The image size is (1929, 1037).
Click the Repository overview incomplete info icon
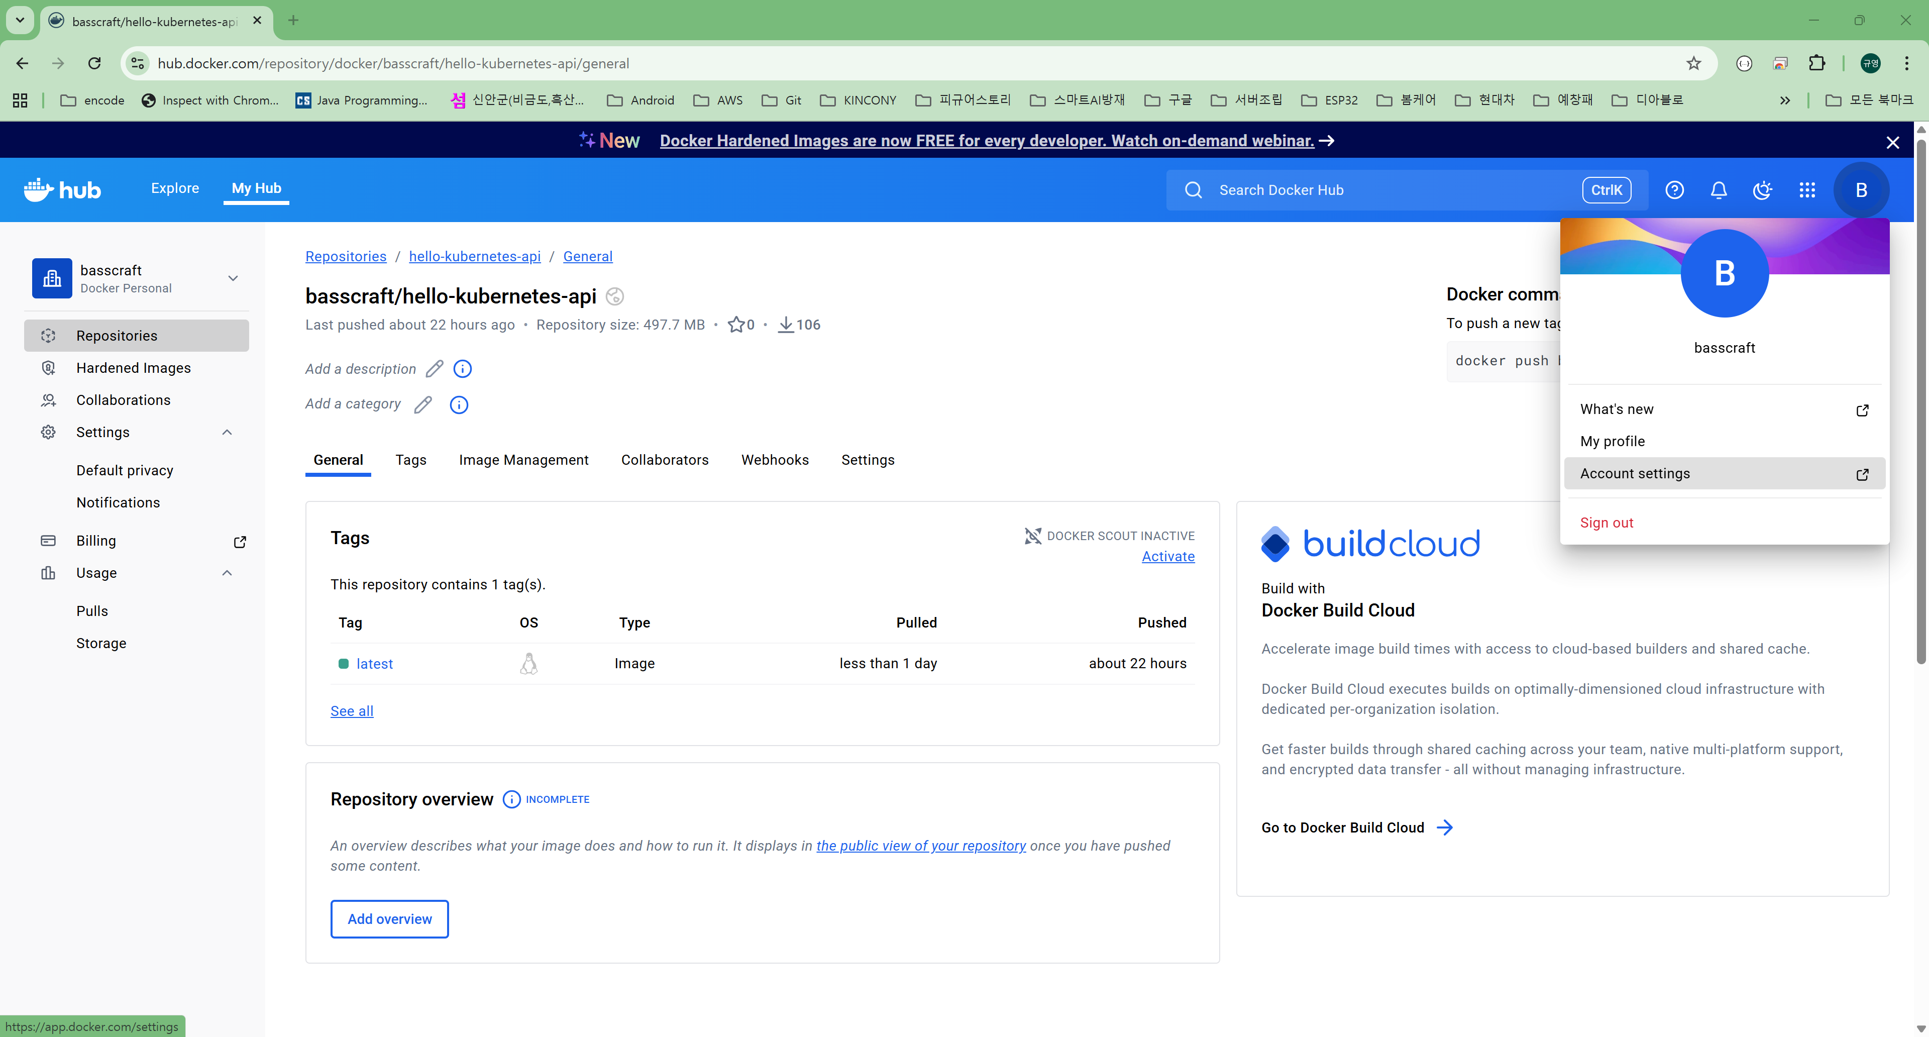tap(511, 800)
